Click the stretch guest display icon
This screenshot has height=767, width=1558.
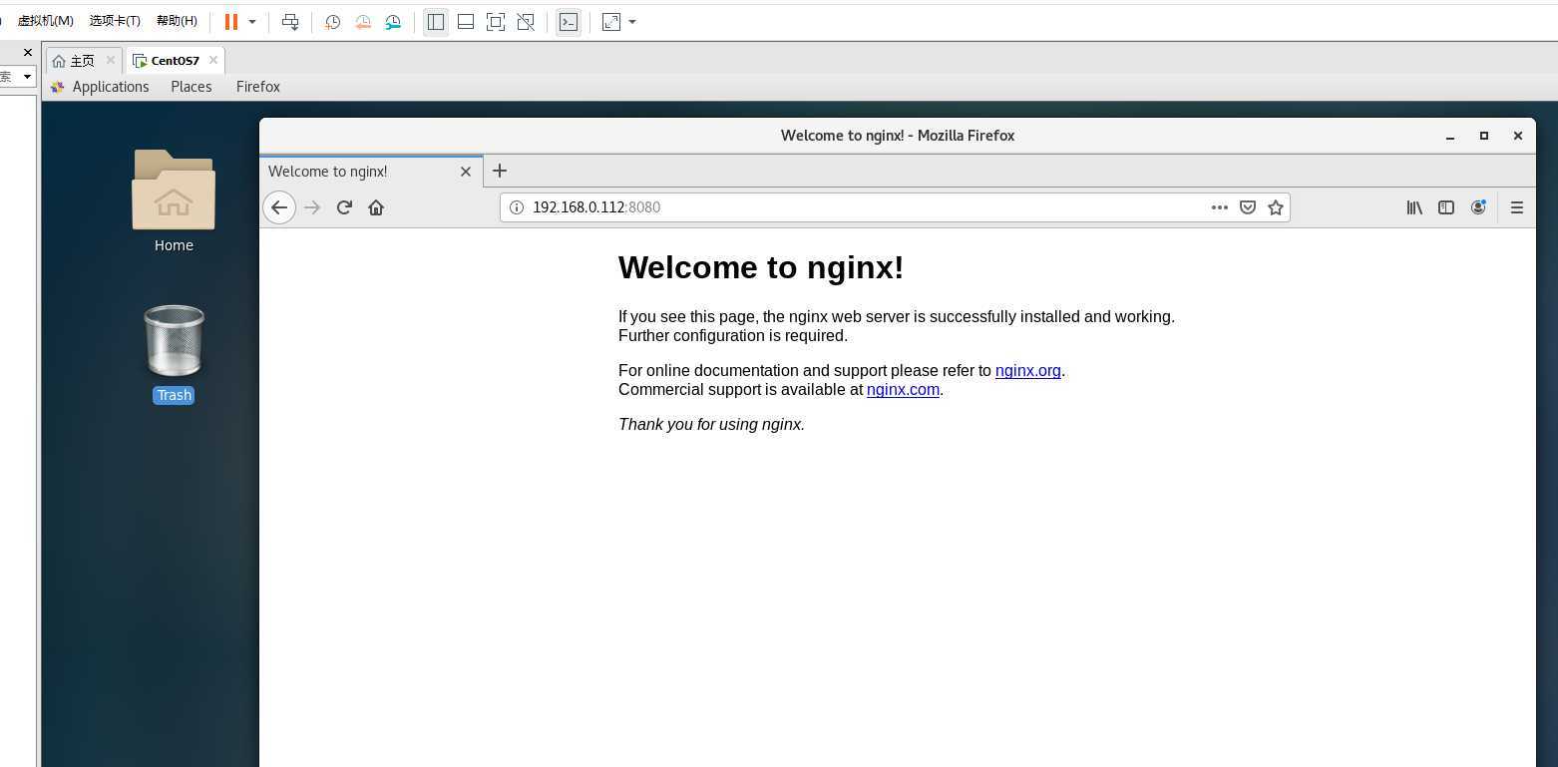611,22
